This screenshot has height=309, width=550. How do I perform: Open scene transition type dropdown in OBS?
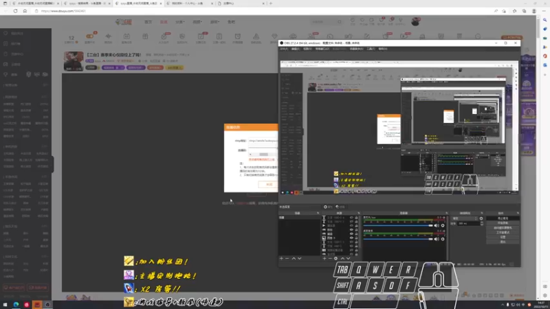465,218
